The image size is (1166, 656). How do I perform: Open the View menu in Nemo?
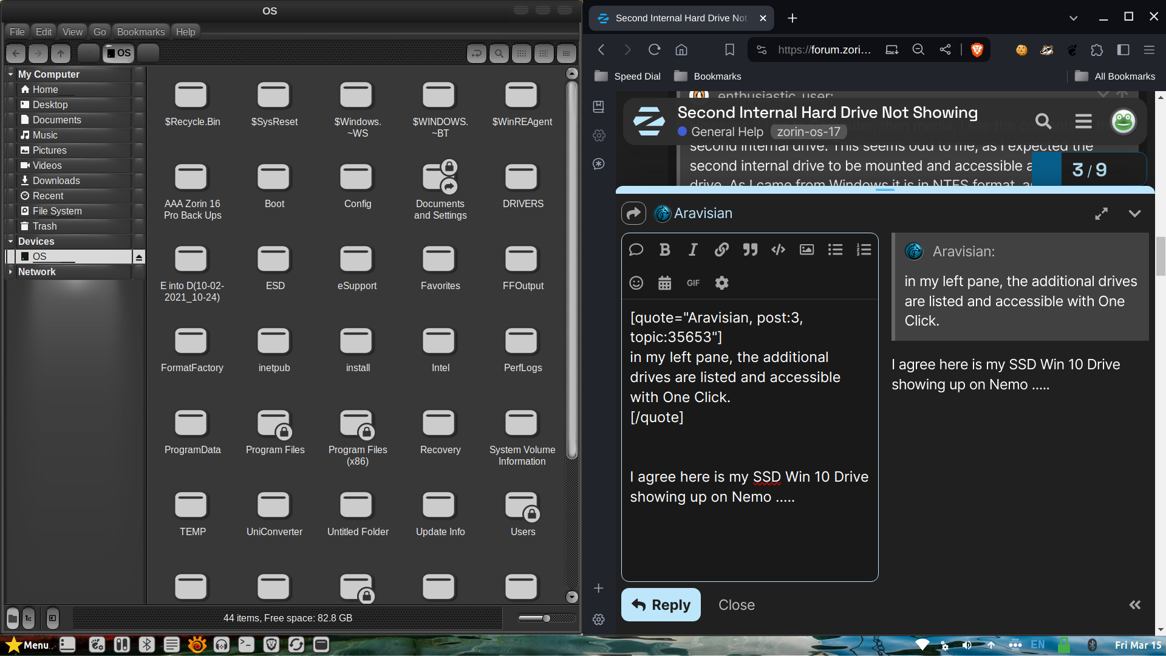pos(72,32)
